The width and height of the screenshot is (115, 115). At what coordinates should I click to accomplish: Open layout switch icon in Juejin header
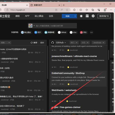[87, 16]
